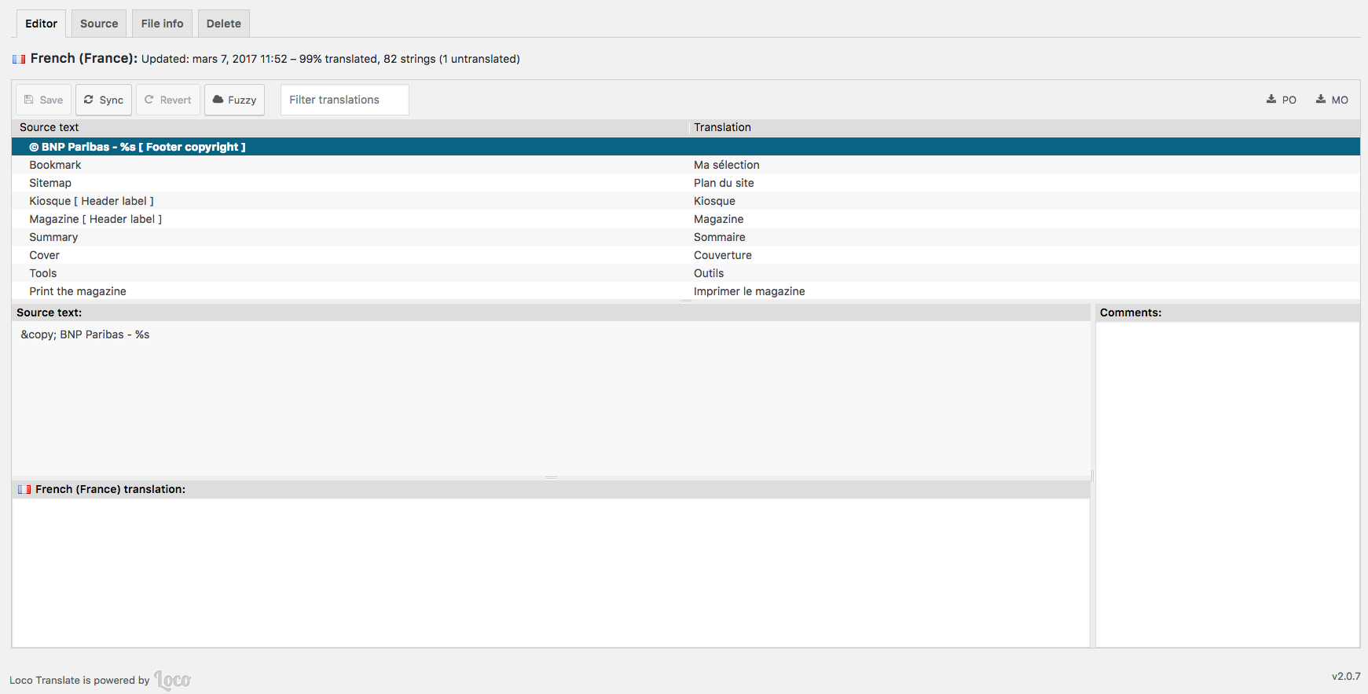Switch to the Editor tab
This screenshot has height=694, width=1368.
41,24
